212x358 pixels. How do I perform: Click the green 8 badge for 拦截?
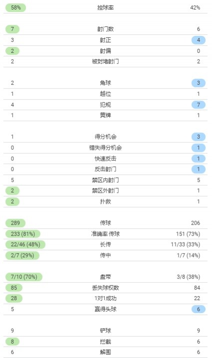click(12, 342)
